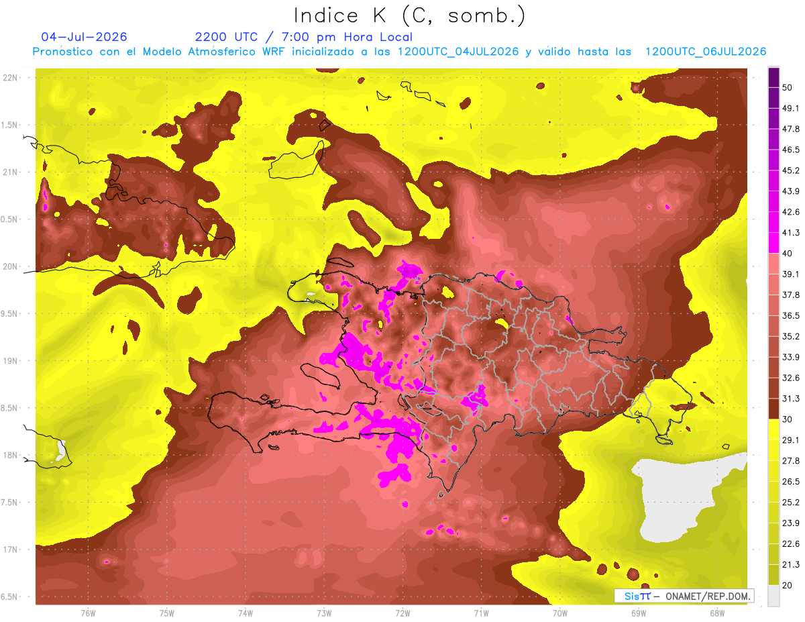The image size is (805, 622).
Task: Pick the salmon legend band between 37.8 and 39.1
Action: point(773,284)
